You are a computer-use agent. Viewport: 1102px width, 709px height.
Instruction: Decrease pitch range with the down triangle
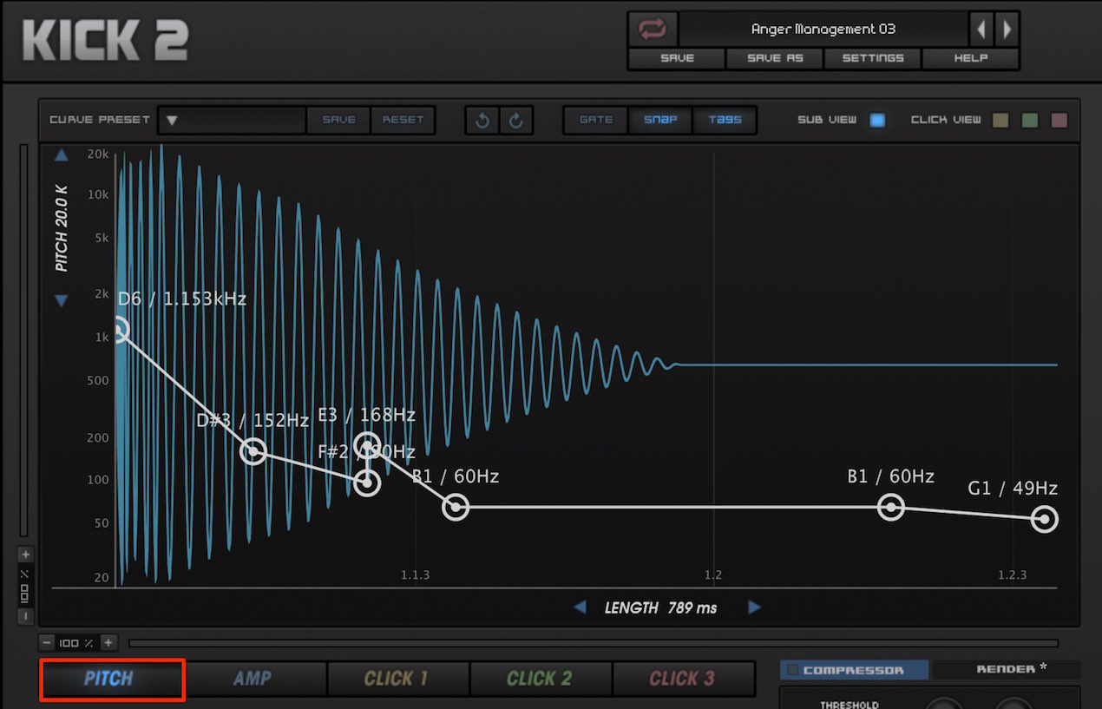coord(62,301)
